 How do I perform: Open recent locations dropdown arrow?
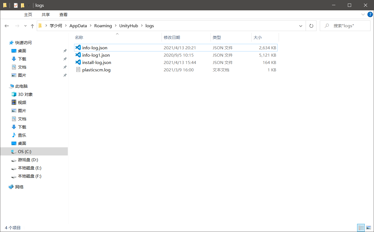point(26,26)
